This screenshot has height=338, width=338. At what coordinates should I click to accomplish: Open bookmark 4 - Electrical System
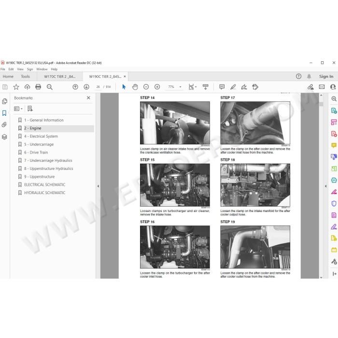click(x=41, y=136)
